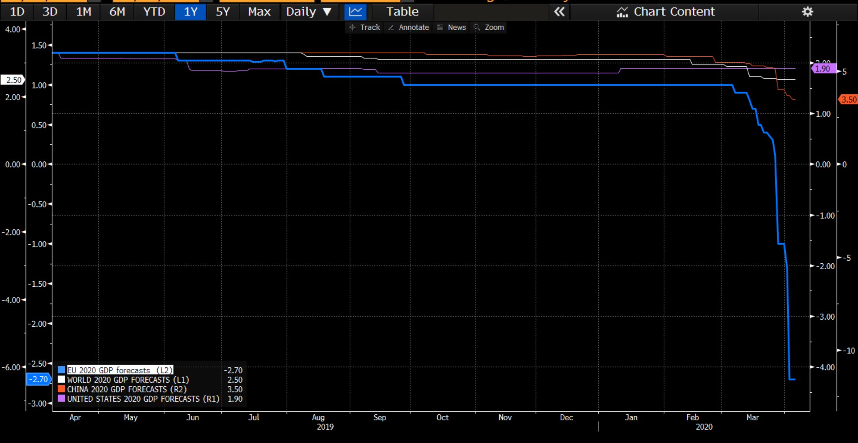Show the Max time range
This screenshot has width=858, height=443.
(259, 12)
